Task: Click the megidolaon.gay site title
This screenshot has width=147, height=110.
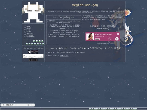Action: [x=85, y=5]
